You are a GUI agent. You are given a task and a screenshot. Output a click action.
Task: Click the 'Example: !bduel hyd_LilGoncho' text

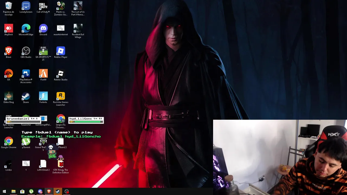click(61, 136)
